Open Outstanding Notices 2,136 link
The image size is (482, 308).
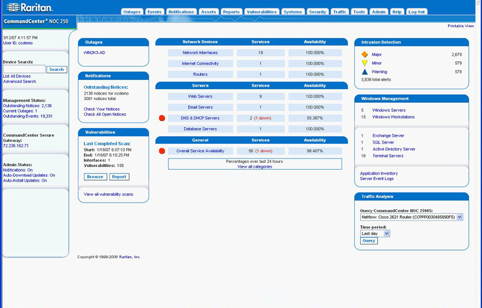(27, 106)
